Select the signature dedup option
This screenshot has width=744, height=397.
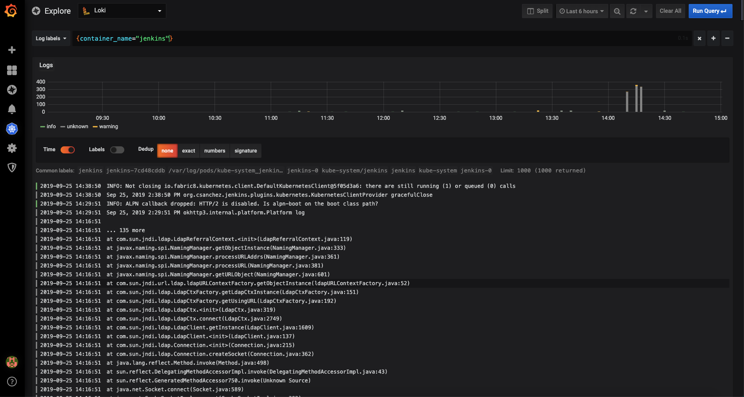[245, 151]
